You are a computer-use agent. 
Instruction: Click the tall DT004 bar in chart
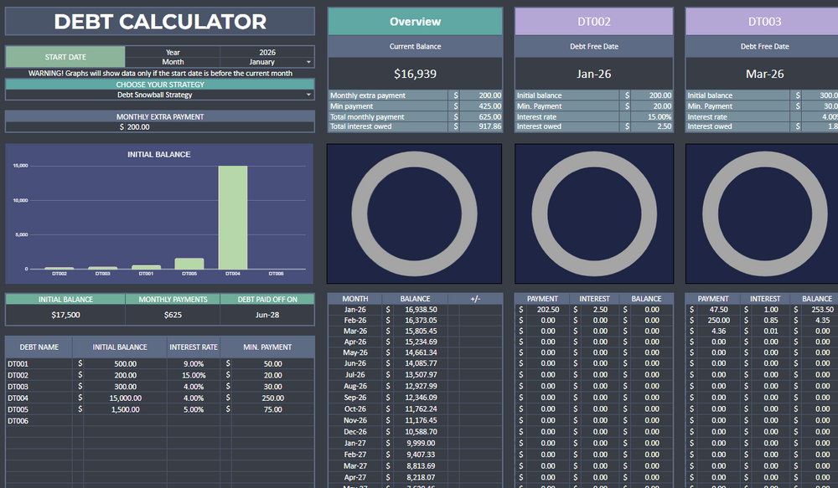pyautogui.click(x=232, y=217)
